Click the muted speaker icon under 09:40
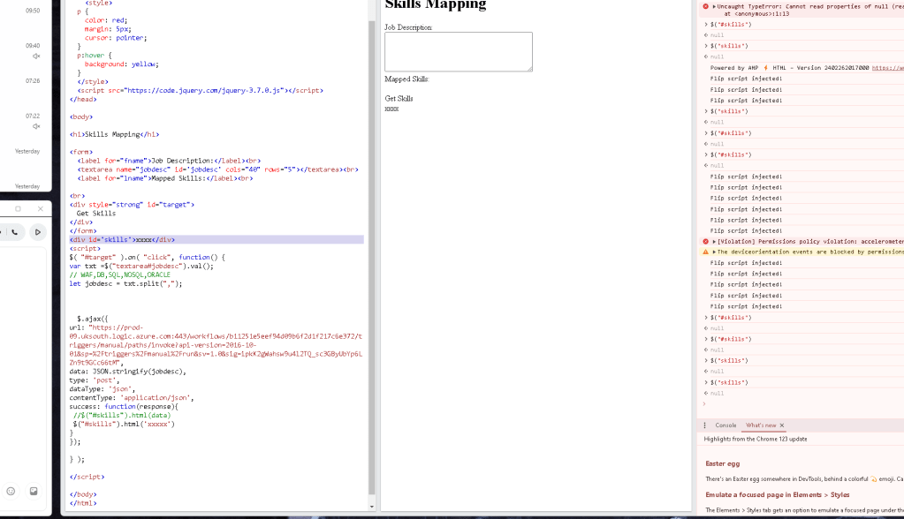Screen dimensions: 904x519 [35, 56]
